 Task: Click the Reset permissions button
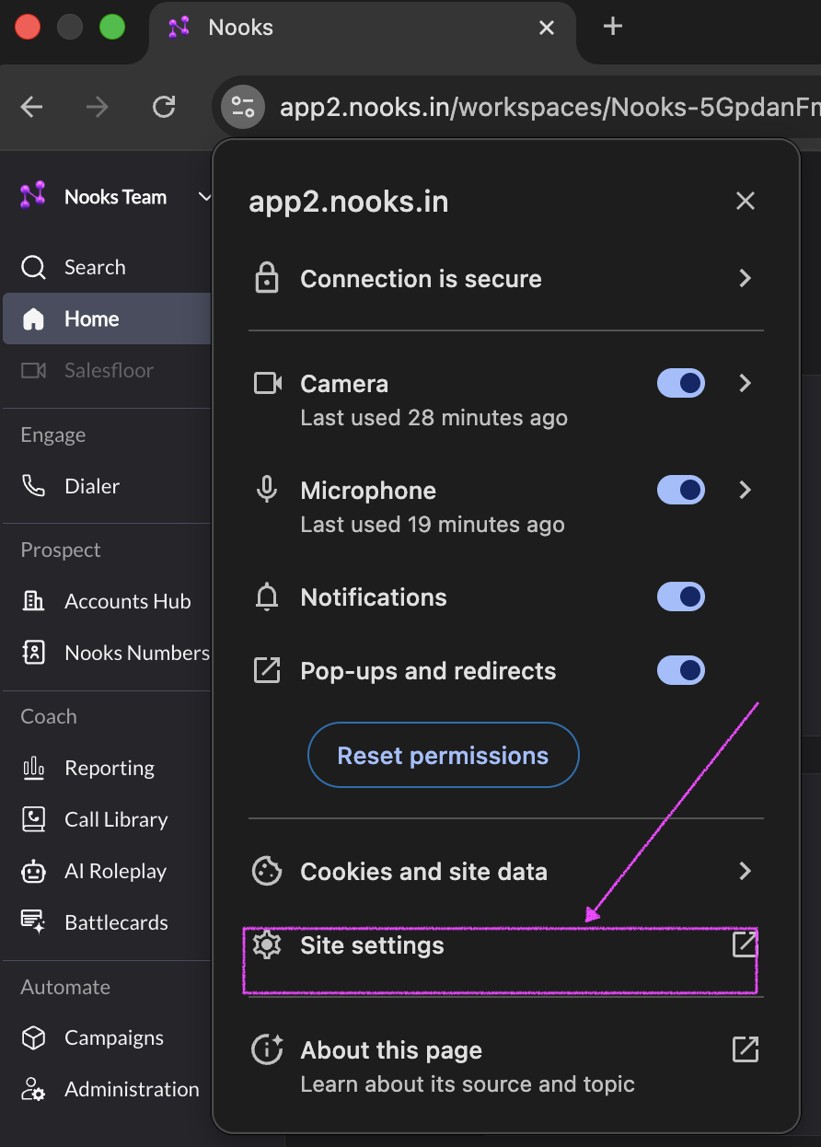(443, 755)
